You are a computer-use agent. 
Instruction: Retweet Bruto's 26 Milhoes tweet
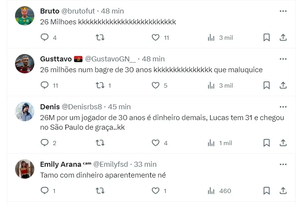[x=100, y=37]
